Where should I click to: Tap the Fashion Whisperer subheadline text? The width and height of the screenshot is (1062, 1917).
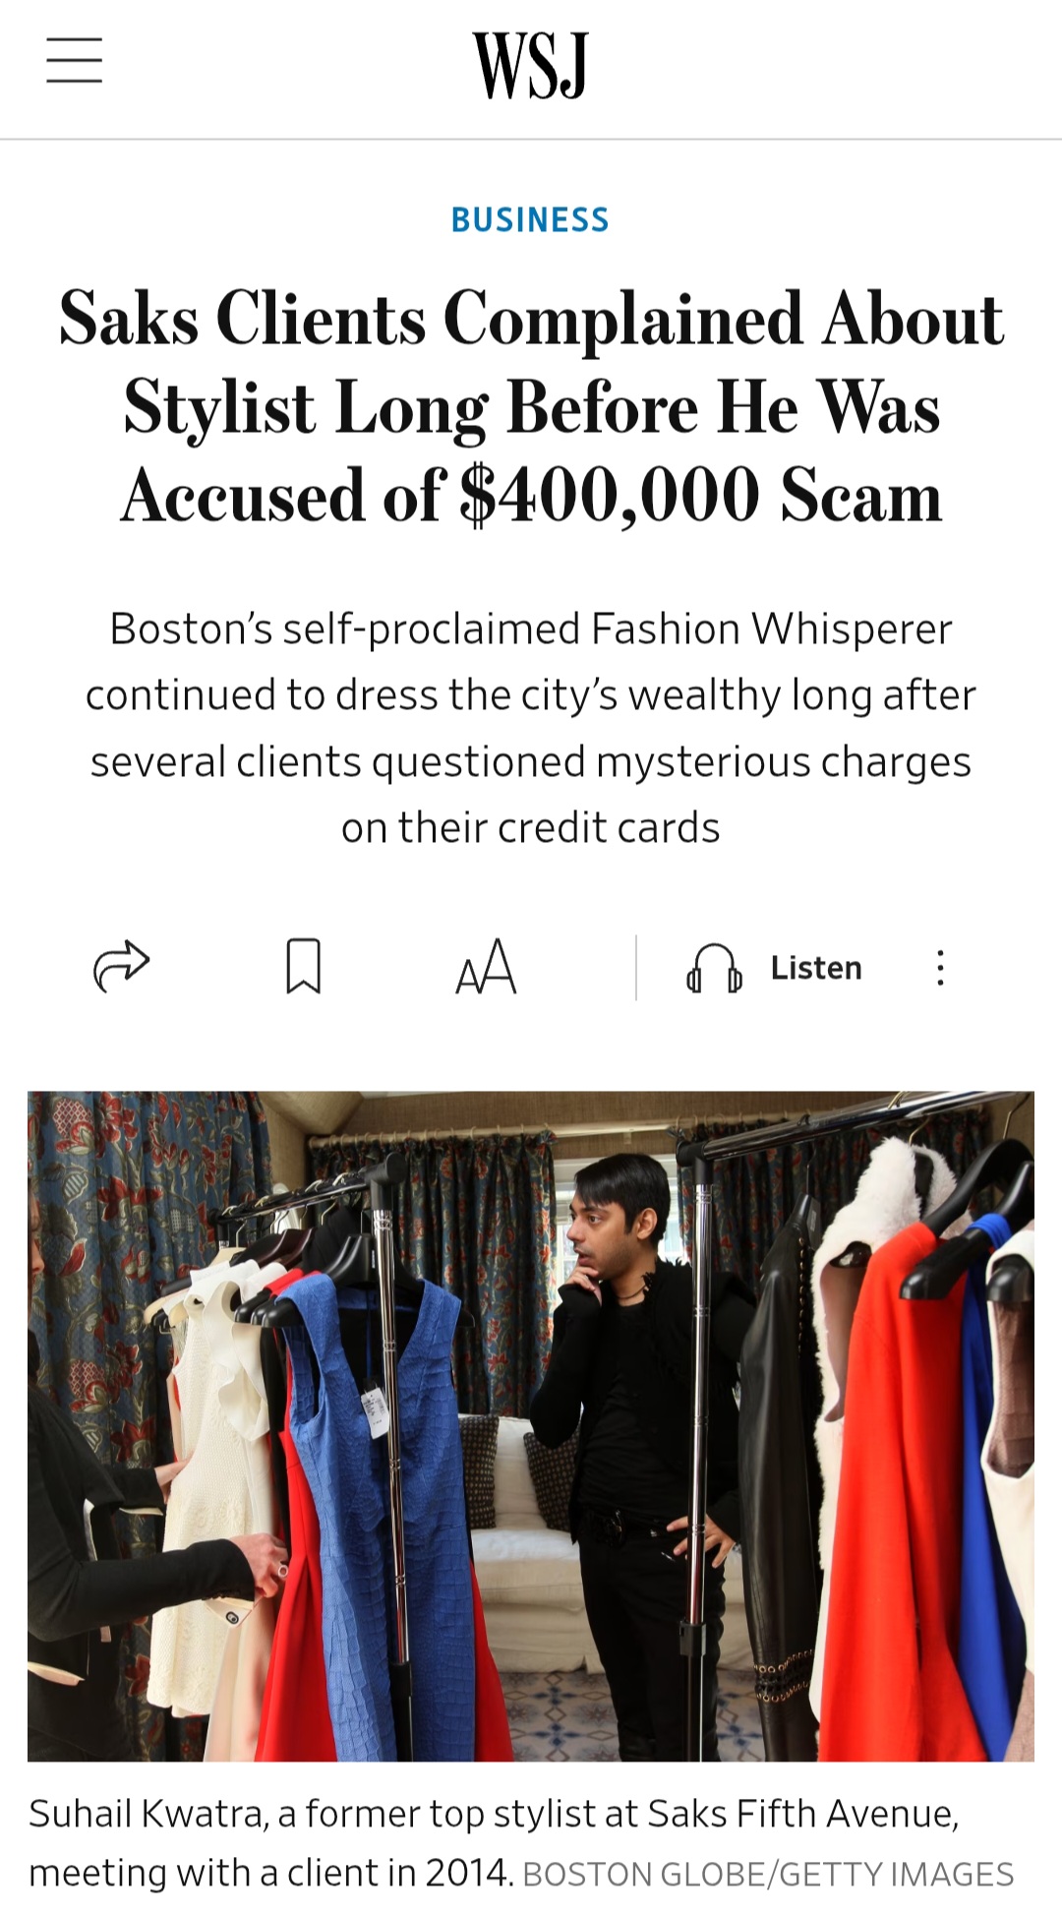pos(531,728)
